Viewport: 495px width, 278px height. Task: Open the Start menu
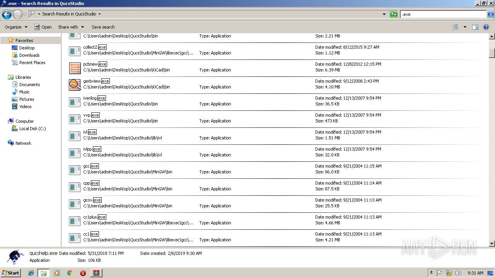(x=10, y=273)
